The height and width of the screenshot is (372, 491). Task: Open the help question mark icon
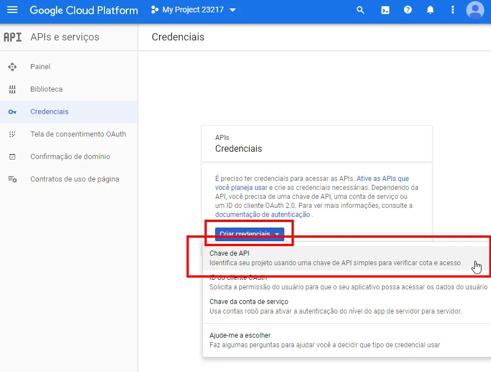pyautogui.click(x=408, y=10)
